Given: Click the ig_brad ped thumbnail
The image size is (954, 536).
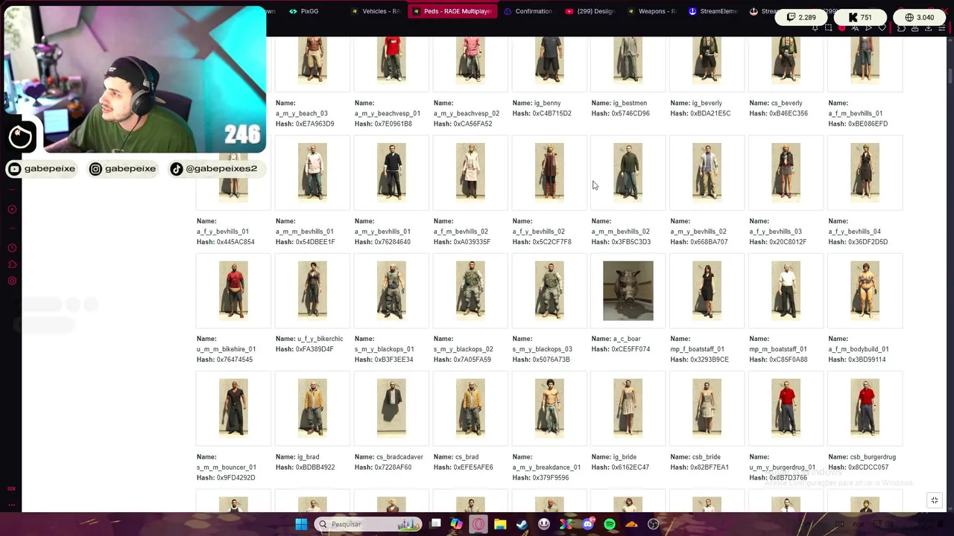Looking at the screenshot, I should coord(312,408).
